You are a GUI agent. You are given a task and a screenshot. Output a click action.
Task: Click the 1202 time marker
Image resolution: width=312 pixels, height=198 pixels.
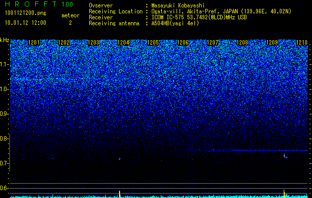pyautogui.click(x=63, y=43)
